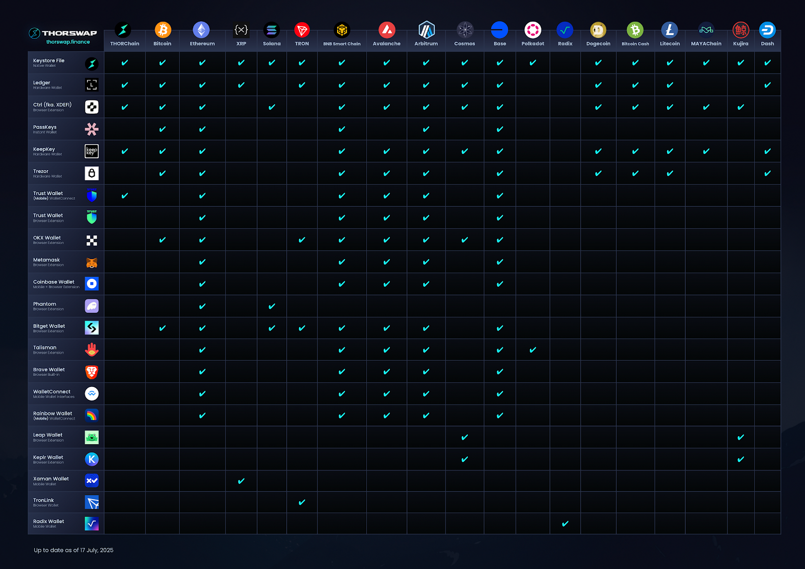Click the Polkadot chain icon
805x569 pixels.
533,30
